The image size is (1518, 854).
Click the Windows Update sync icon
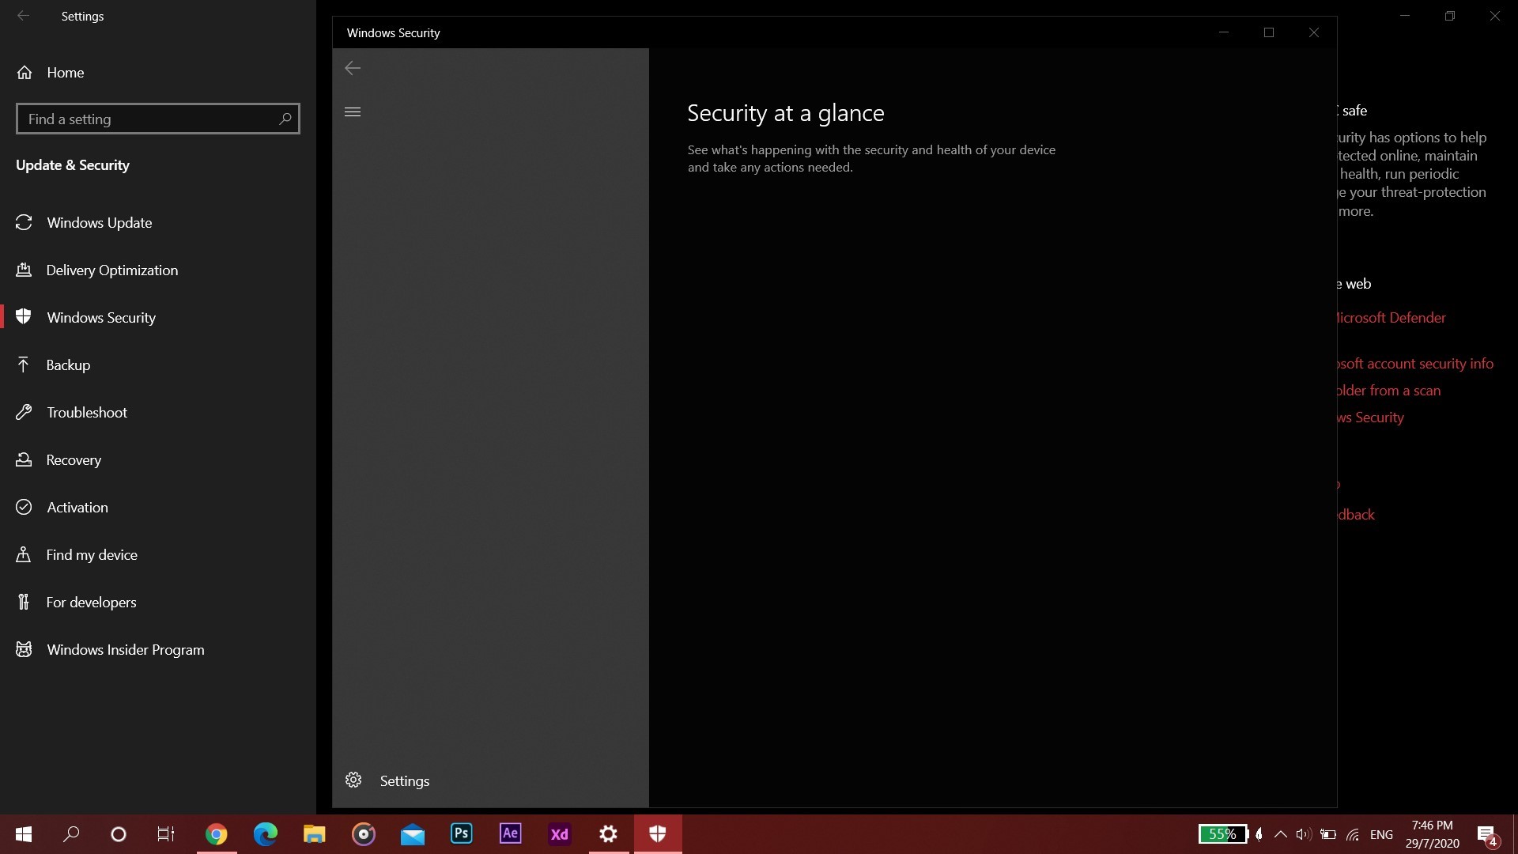click(24, 222)
